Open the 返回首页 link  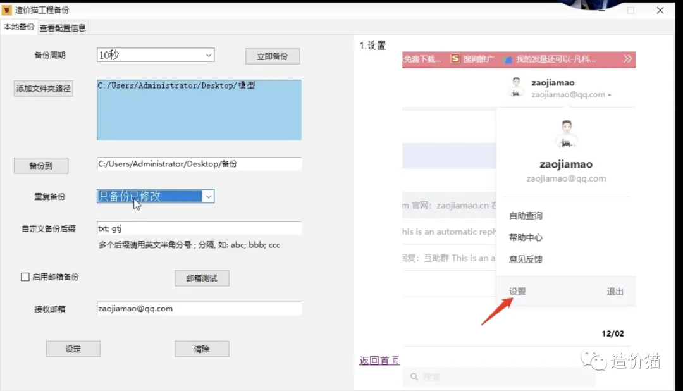coord(379,361)
